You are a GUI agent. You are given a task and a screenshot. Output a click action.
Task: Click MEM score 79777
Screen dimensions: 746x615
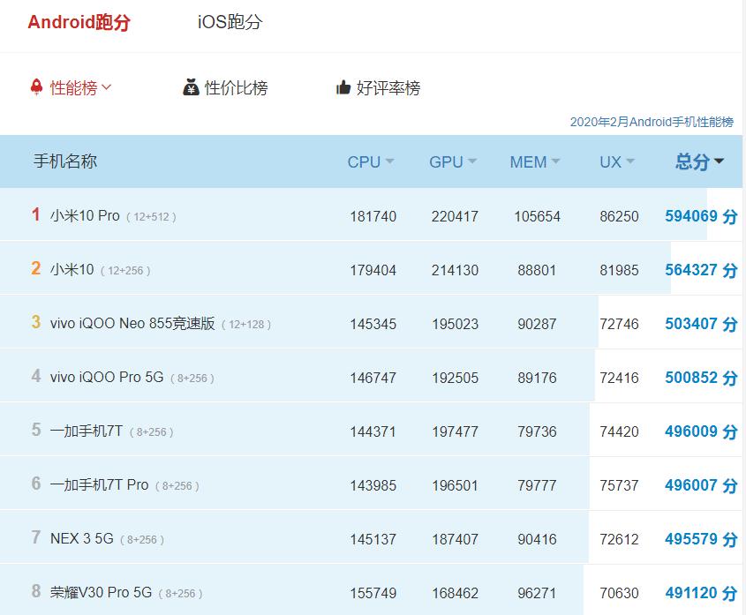(537, 485)
